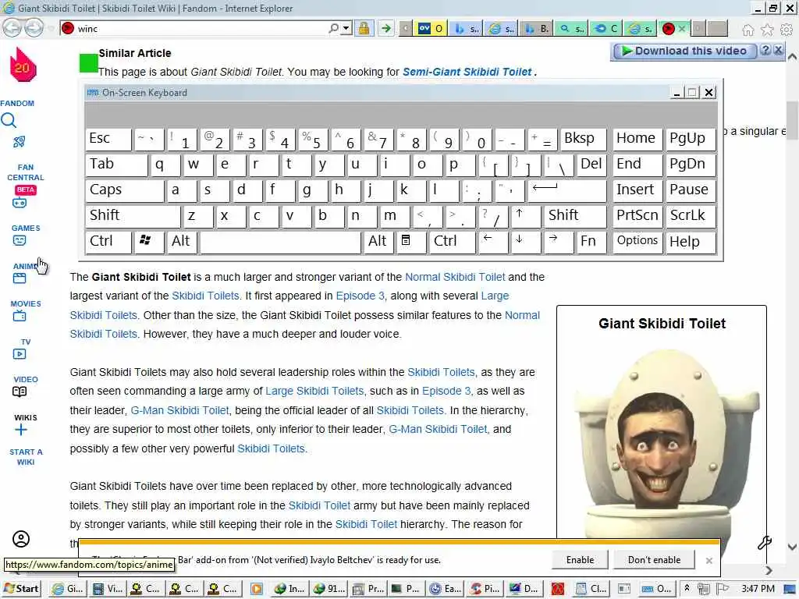Click Start a Wiki in sidebar
The image size is (799, 599).
pos(26,457)
